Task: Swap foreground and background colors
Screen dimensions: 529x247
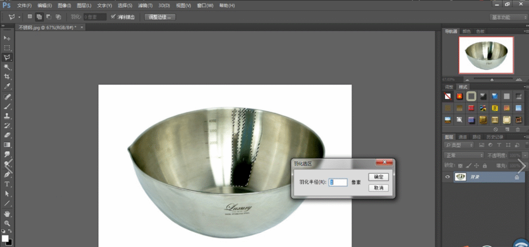Action: [10, 231]
